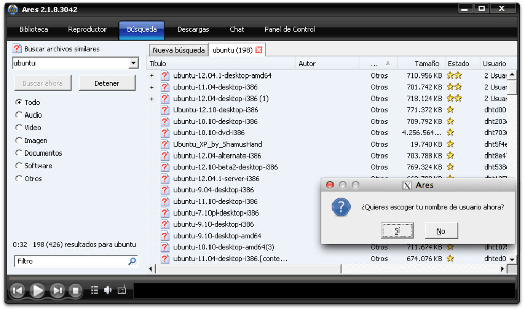
Task: Select the Documentos radio option
Action: pyautogui.click(x=19, y=153)
